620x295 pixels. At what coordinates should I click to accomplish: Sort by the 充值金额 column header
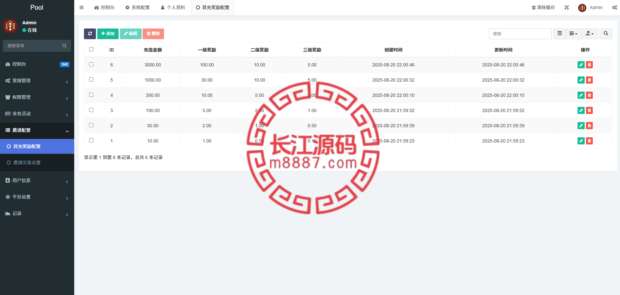point(153,50)
